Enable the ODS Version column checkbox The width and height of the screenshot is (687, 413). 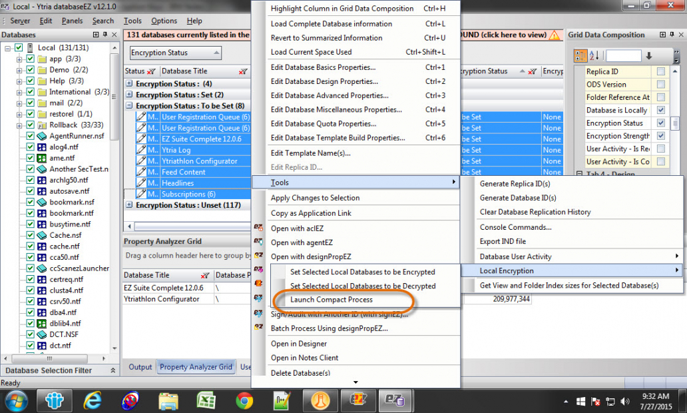pos(661,84)
